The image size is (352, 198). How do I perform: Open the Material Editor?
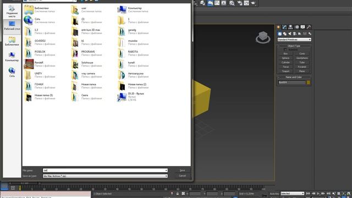[x=232, y=3]
